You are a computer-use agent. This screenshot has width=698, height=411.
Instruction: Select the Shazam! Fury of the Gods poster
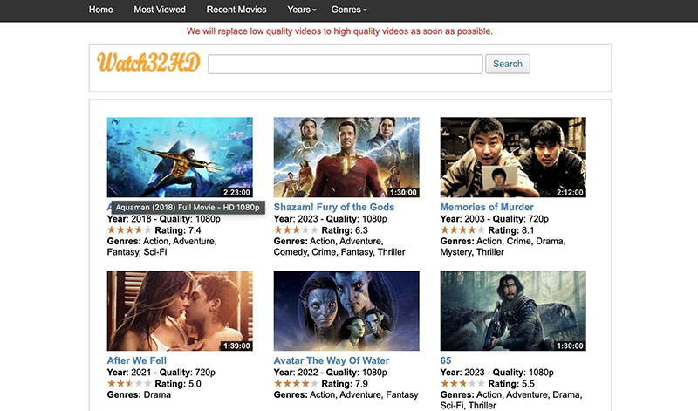tap(346, 157)
